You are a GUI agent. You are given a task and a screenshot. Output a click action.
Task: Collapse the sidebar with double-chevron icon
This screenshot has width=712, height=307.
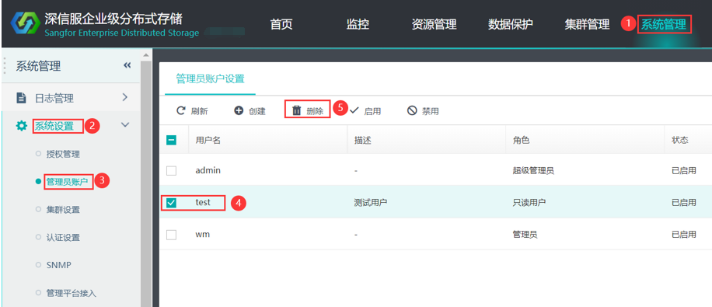click(x=127, y=66)
